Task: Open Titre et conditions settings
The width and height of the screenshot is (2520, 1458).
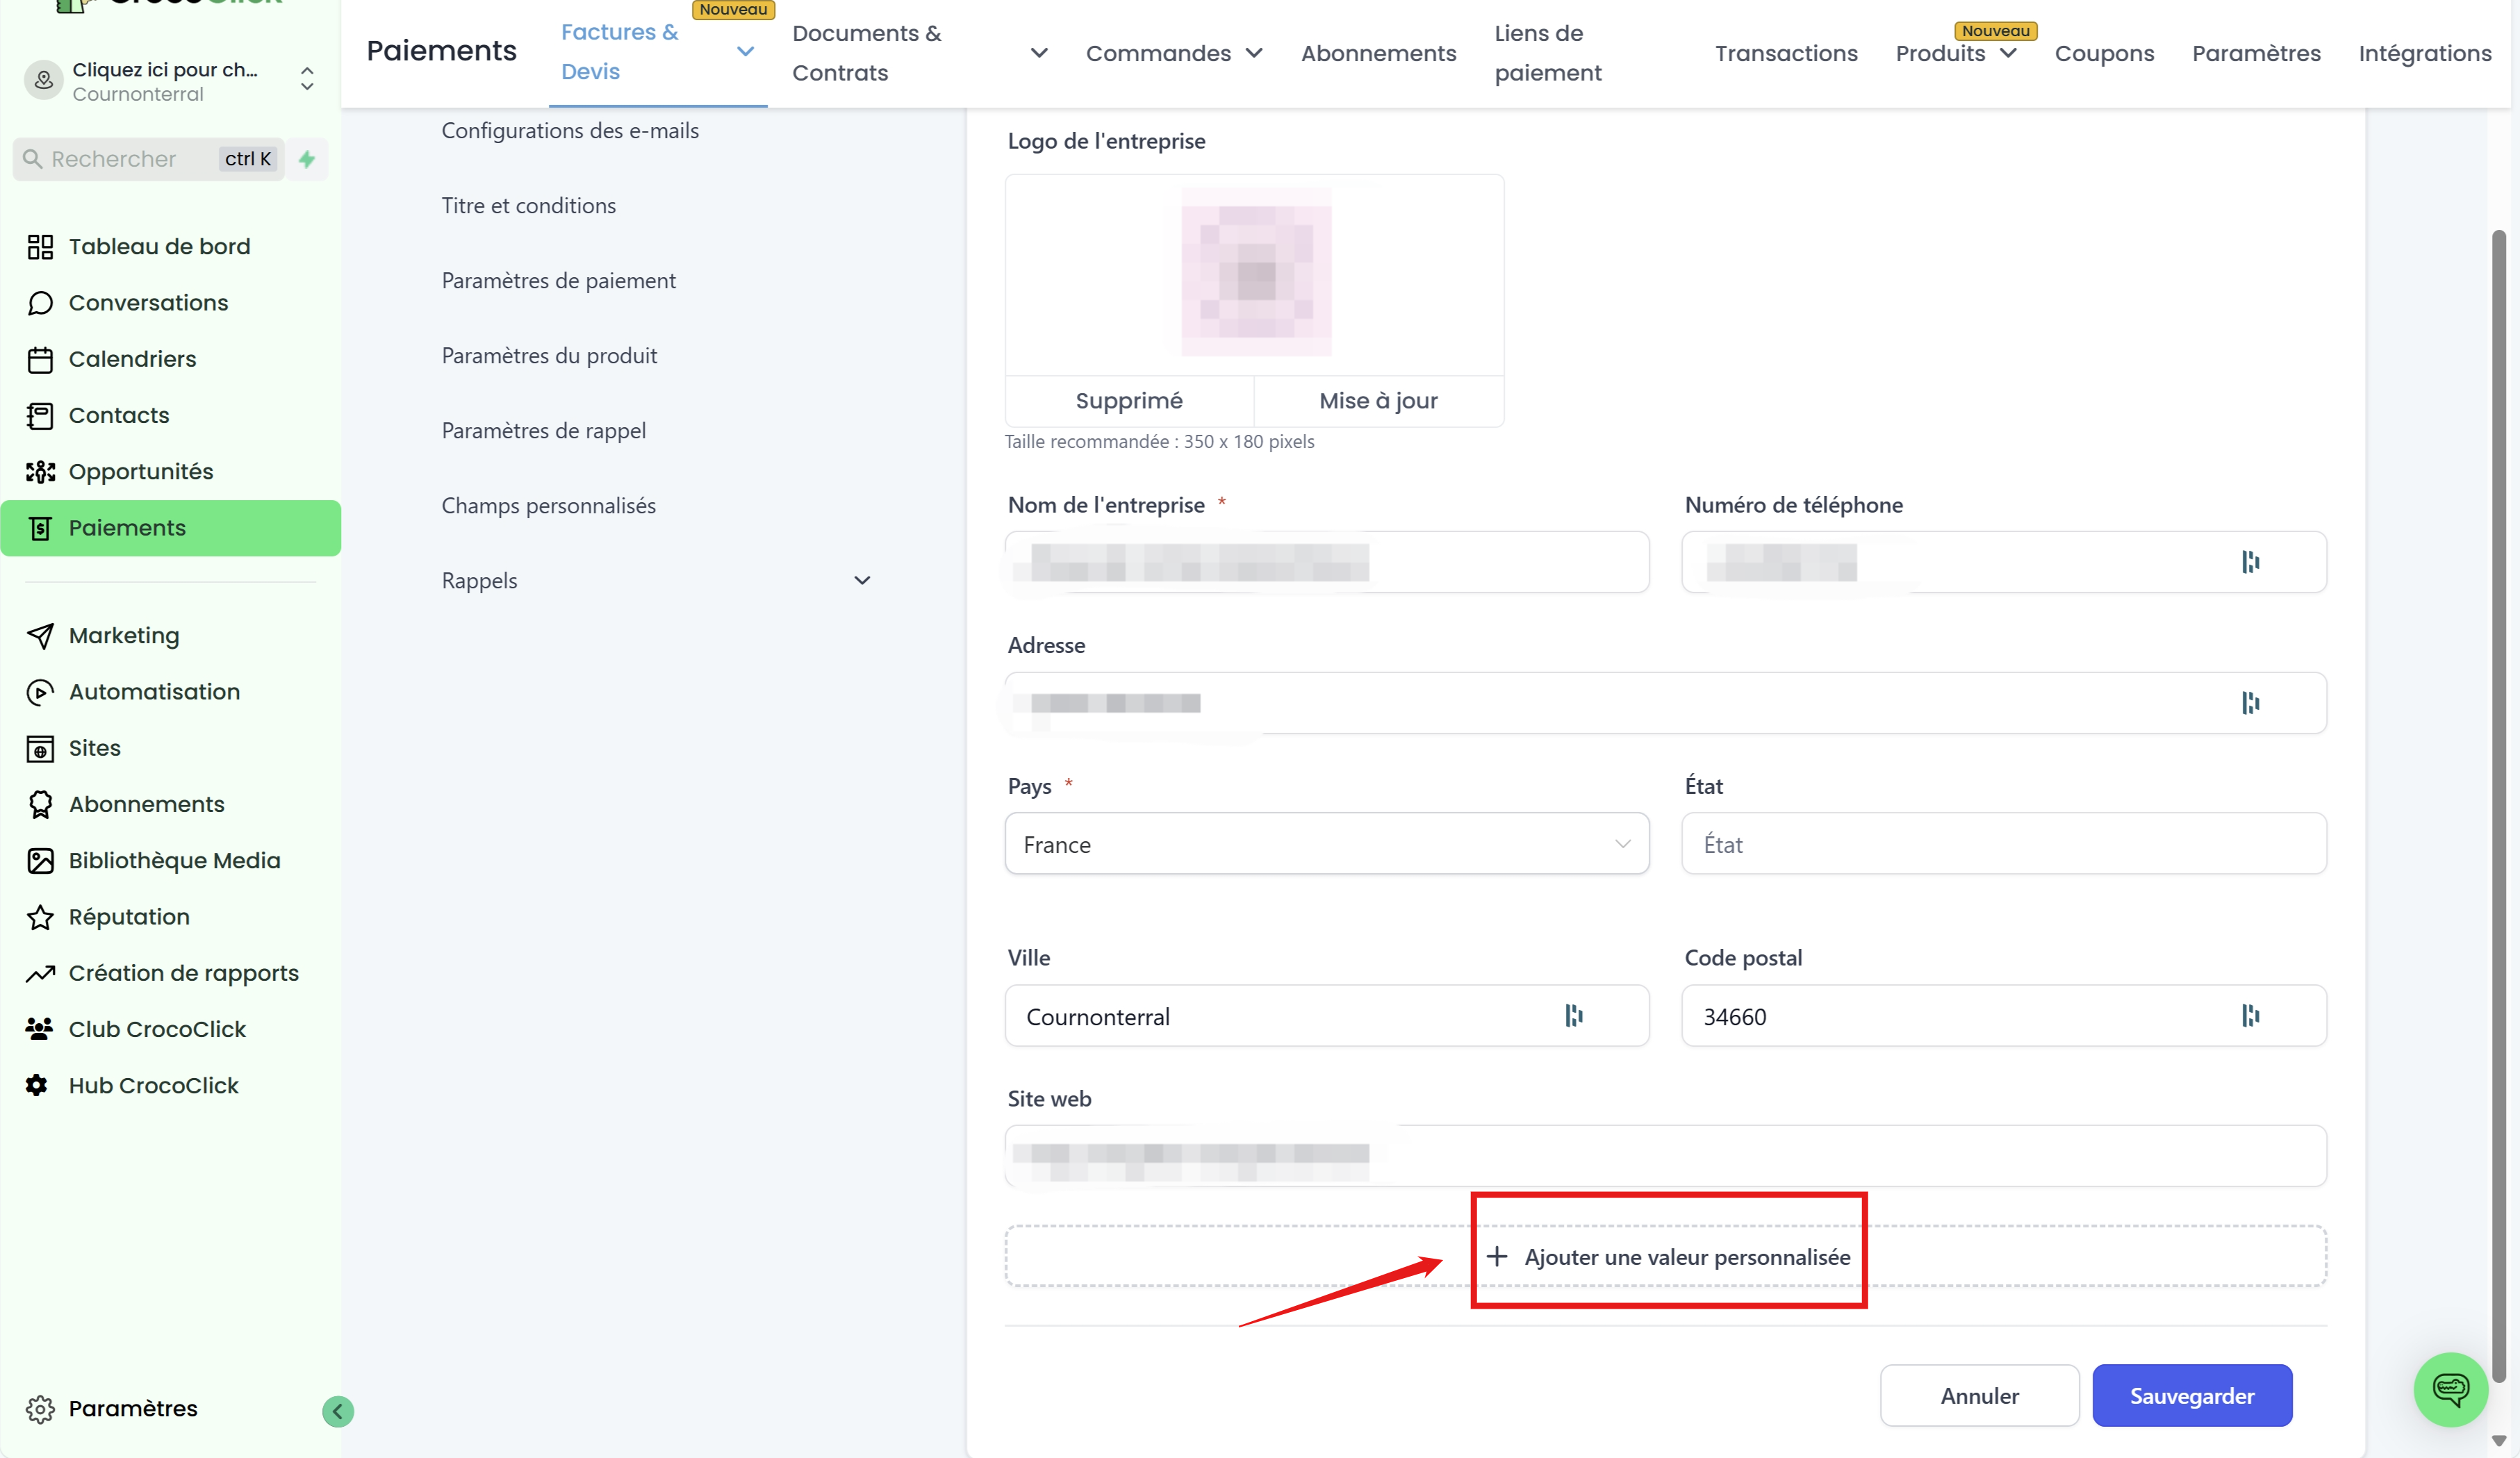Action: tap(528, 206)
